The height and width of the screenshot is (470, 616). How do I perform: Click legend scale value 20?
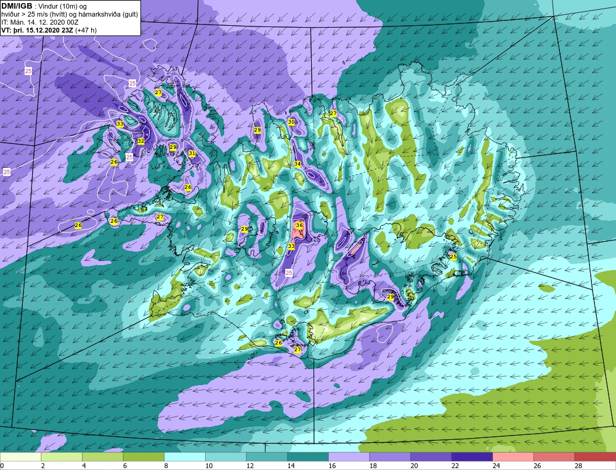coord(414,466)
